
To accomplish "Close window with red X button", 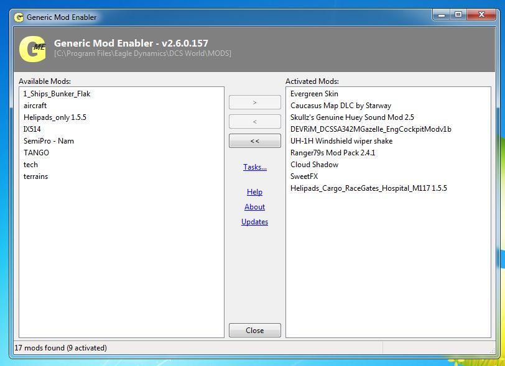I will [481, 14].
